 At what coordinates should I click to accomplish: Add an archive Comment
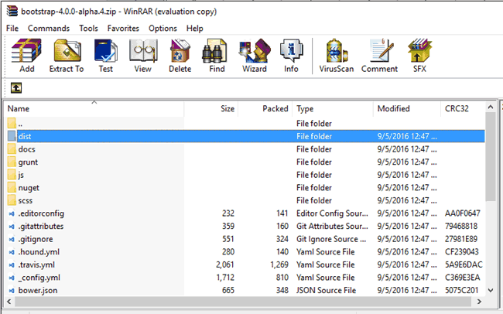click(x=379, y=56)
